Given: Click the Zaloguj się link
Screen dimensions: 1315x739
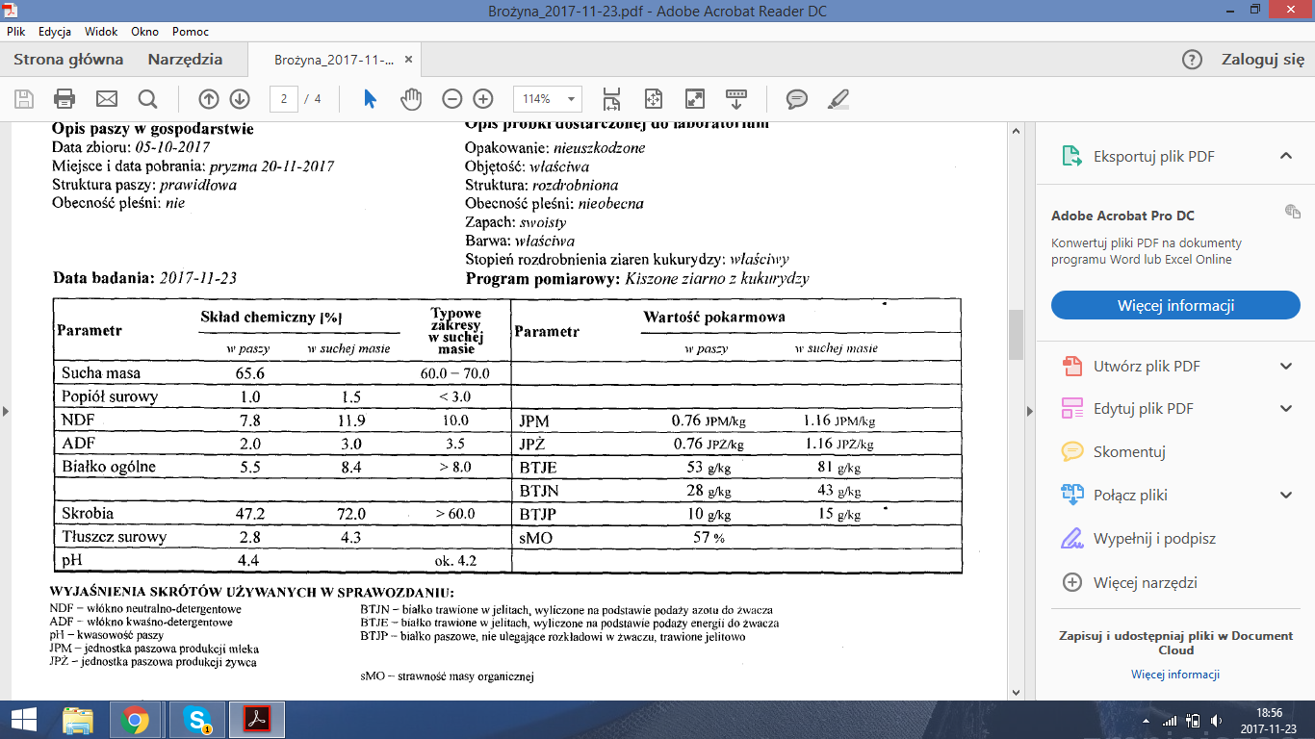Looking at the screenshot, I should 1263,60.
